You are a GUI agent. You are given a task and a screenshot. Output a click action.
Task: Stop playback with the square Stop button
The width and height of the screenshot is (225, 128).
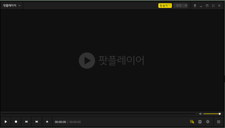pyautogui.click(x=16, y=122)
